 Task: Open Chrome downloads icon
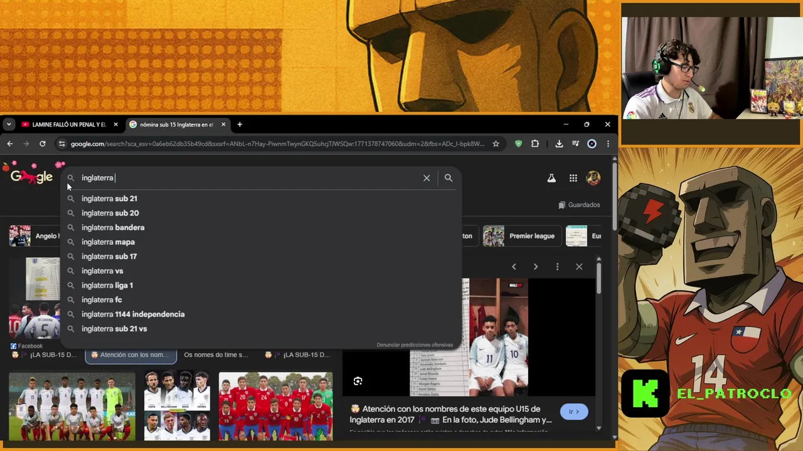point(559,144)
